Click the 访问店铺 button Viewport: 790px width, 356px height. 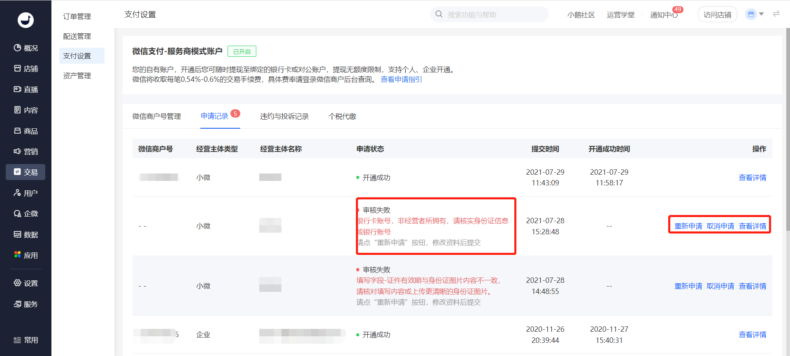coord(717,15)
